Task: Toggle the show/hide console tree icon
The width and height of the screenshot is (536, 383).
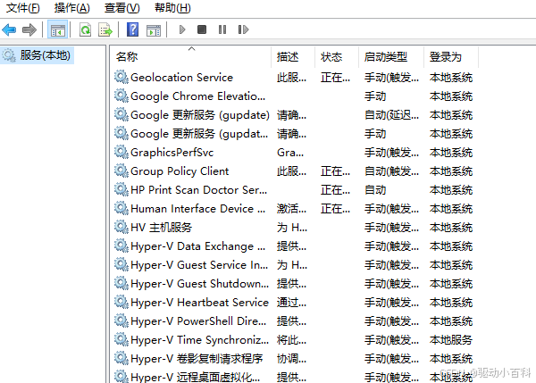Action: (58, 30)
